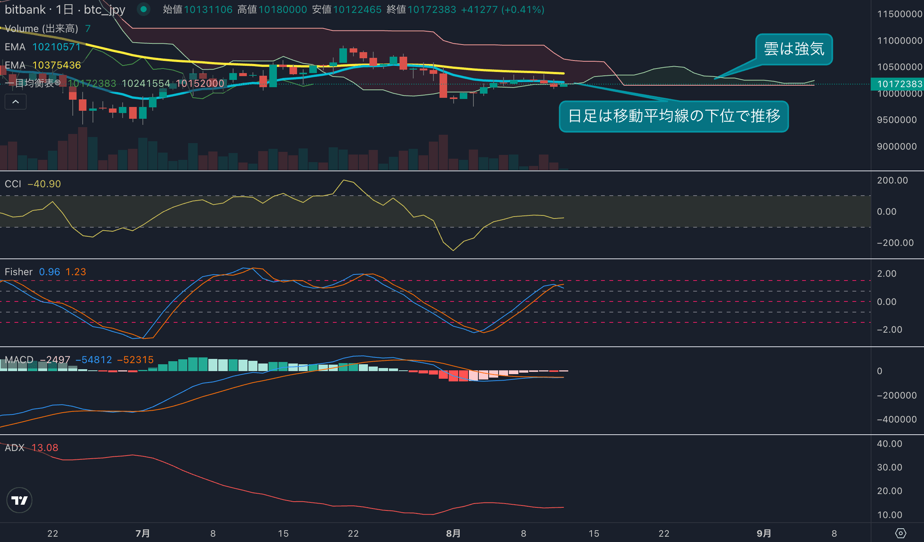924x542 pixels.
Task: Click the Fisher value 1.23
Action: 76,272
